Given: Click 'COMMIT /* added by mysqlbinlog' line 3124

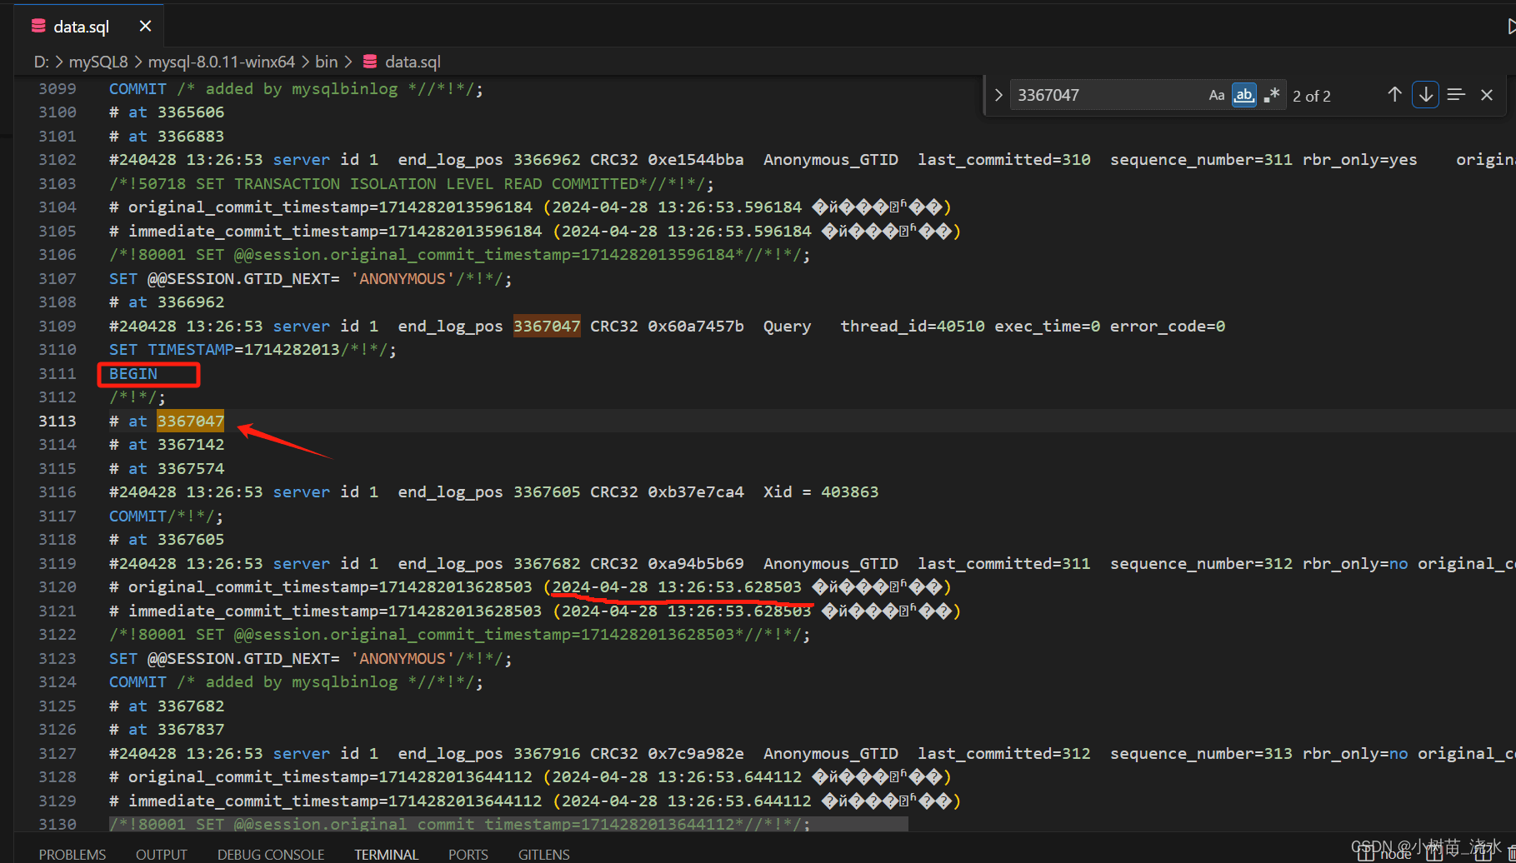Looking at the screenshot, I should point(253,681).
